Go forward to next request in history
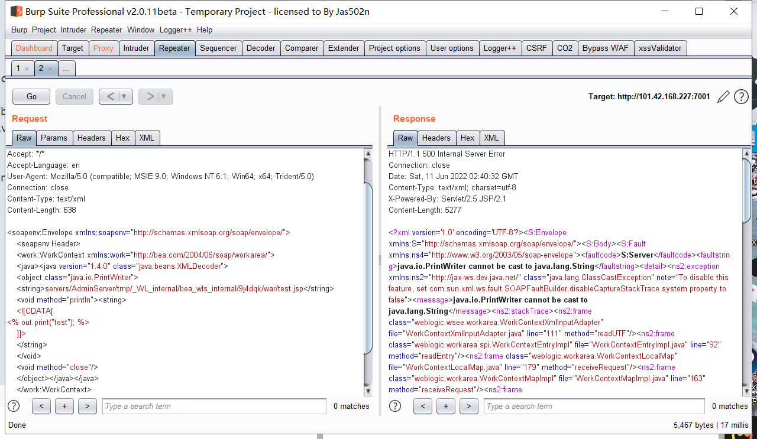 click(150, 96)
